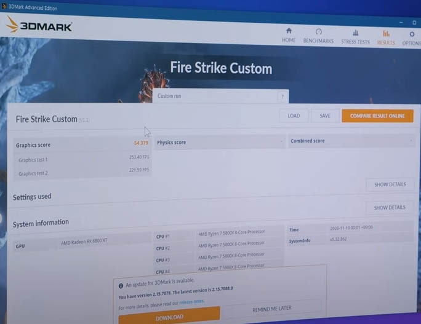Minimize the 3DMark window
421x324 pixels.
tap(401, 23)
